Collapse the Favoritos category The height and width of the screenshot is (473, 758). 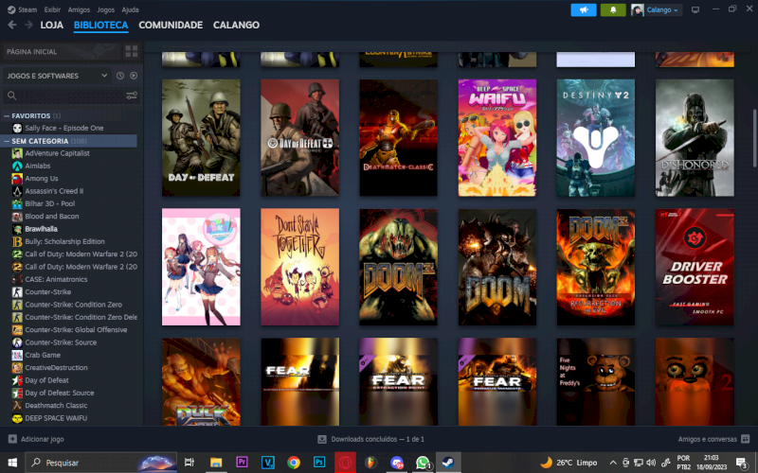pyautogui.click(x=7, y=115)
